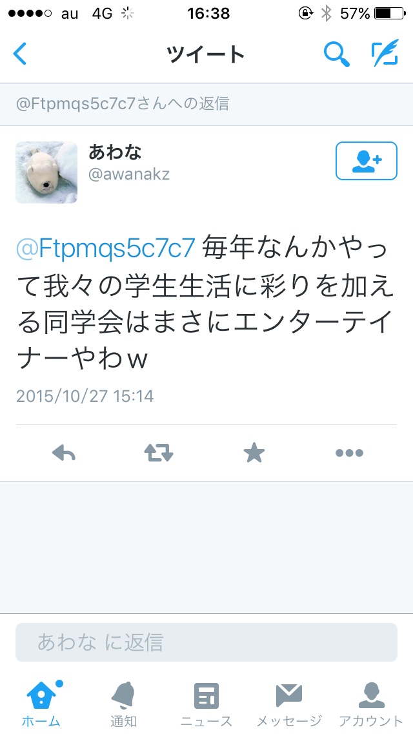Image resolution: width=413 pixels, height=734 pixels.
Task: Tap the tweet timestamp 2015/10/27 15:14
Action: pyautogui.click(x=85, y=396)
